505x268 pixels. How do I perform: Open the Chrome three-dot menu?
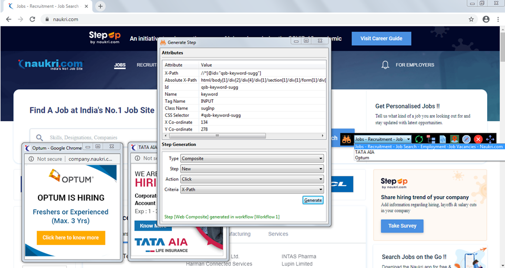point(498,19)
